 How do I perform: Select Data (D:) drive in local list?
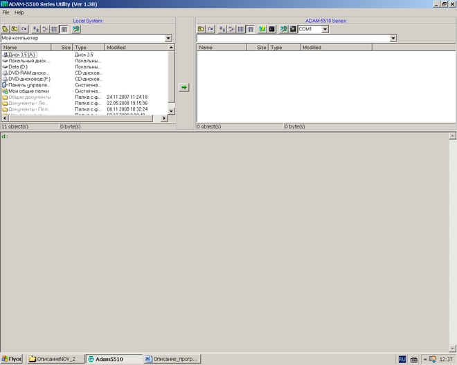[x=18, y=66]
